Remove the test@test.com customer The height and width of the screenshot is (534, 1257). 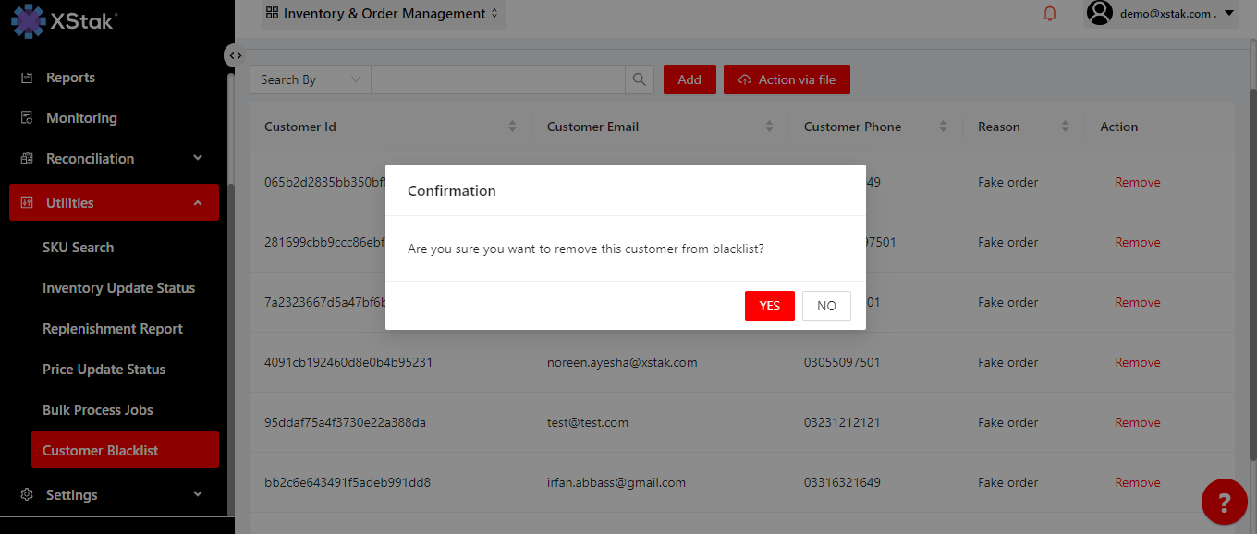[x=1137, y=422]
